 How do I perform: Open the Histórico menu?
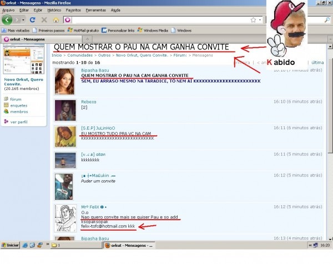tap(54, 10)
